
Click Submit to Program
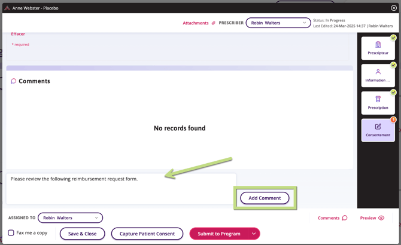pyautogui.click(x=219, y=234)
